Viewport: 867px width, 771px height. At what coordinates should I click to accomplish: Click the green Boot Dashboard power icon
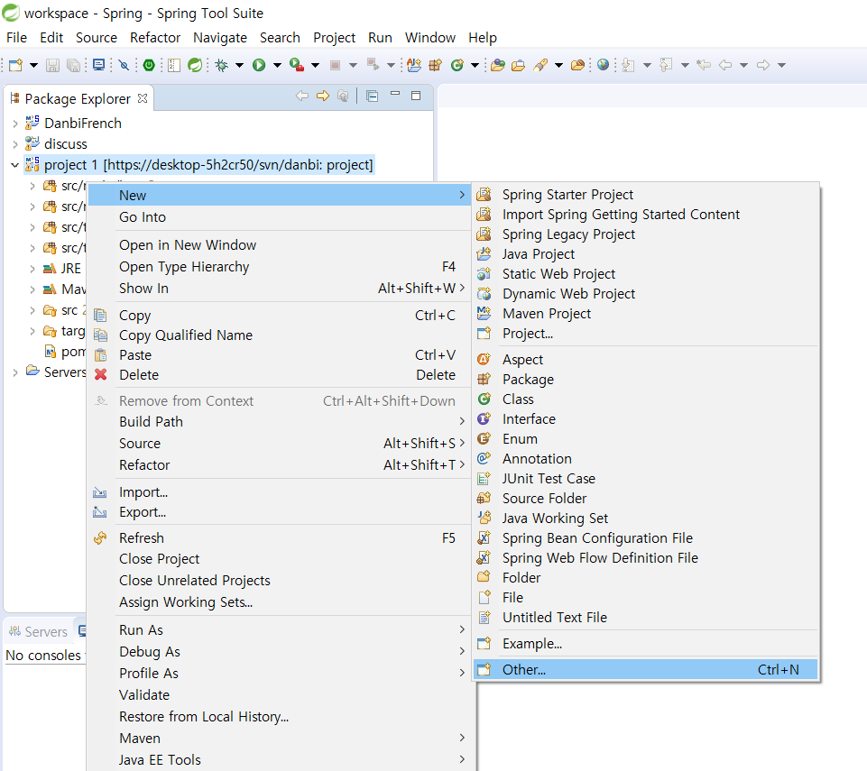point(149,65)
